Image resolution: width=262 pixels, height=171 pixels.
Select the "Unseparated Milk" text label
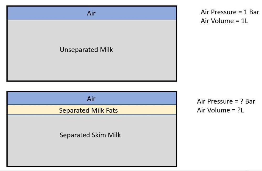[86, 50]
